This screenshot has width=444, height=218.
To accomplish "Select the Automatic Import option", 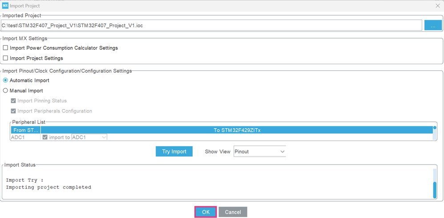I will click(x=5, y=81).
